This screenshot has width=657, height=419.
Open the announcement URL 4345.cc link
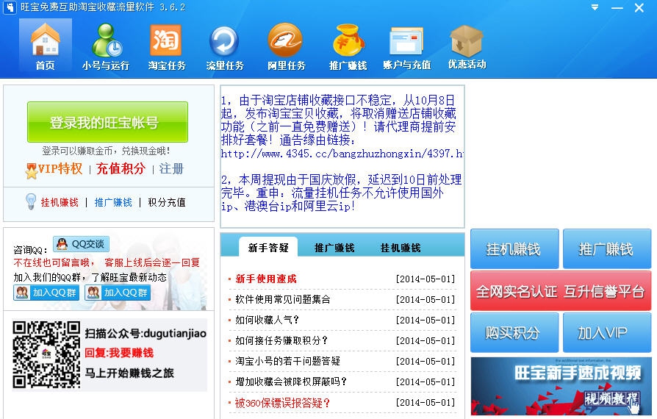342,154
